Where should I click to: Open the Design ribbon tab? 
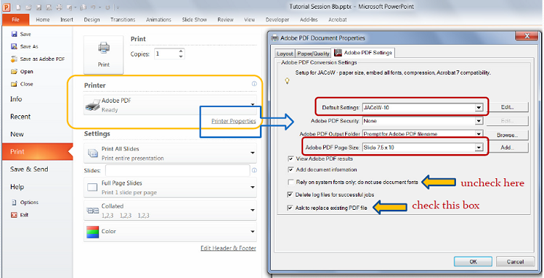pos(92,20)
